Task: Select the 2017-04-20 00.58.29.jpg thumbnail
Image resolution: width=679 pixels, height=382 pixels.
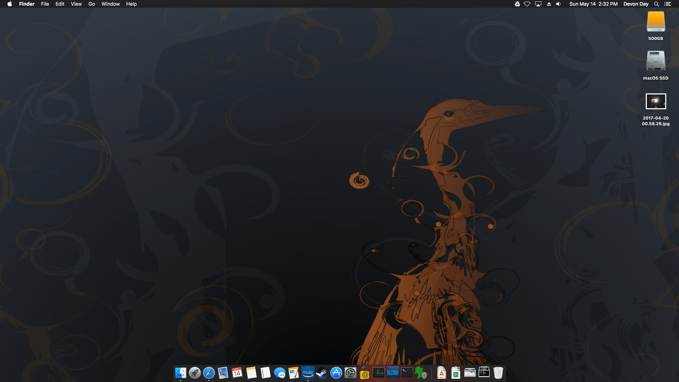Action: [x=656, y=102]
